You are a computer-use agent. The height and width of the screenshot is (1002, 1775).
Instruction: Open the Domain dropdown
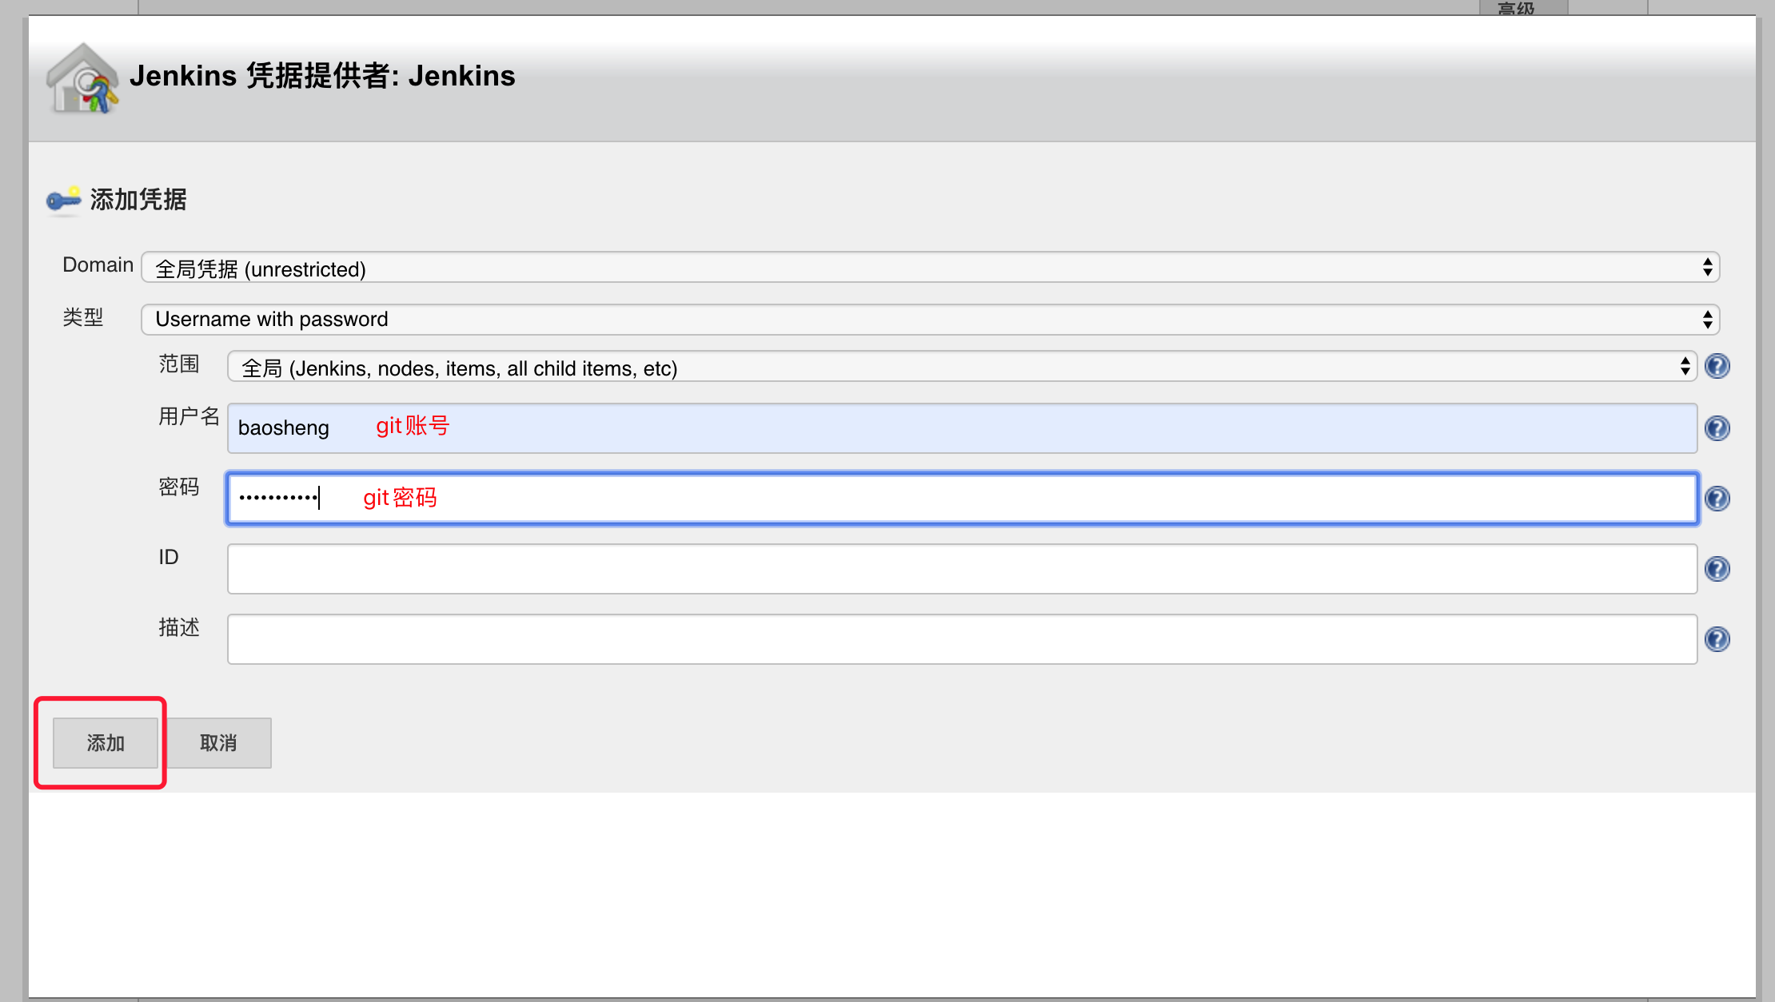tap(930, 268)
